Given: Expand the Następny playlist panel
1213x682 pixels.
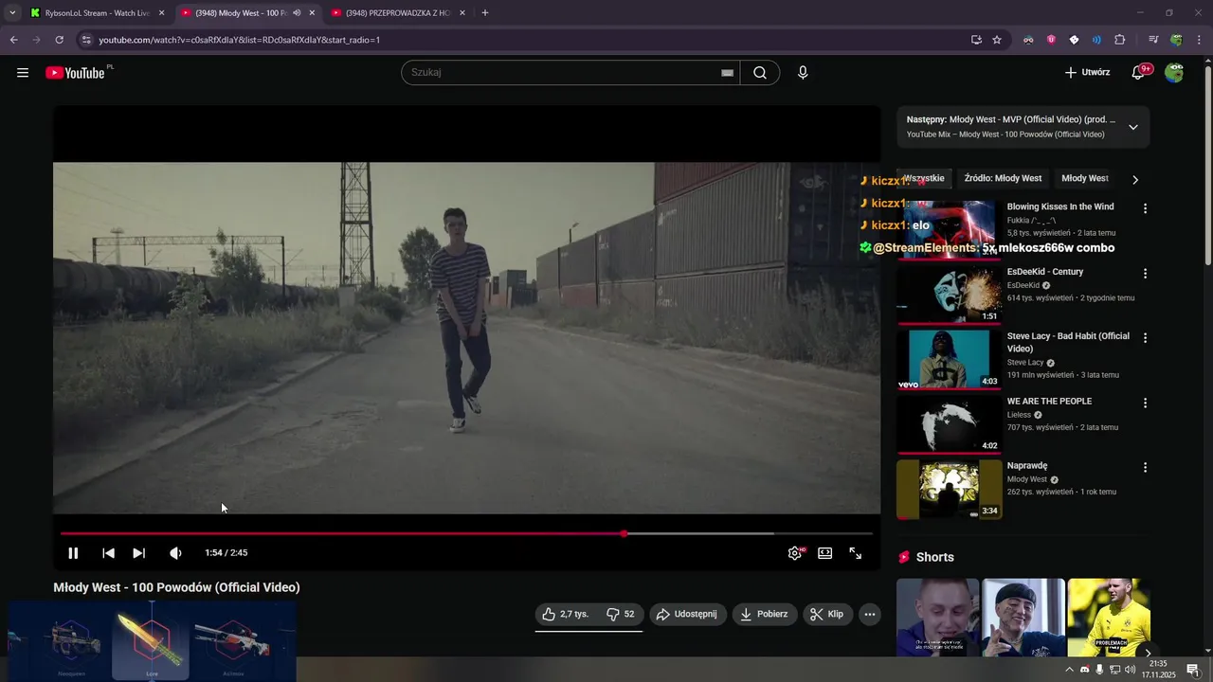Looking at the screenshot, I should pyautogui.click(x=1132, y=127).
